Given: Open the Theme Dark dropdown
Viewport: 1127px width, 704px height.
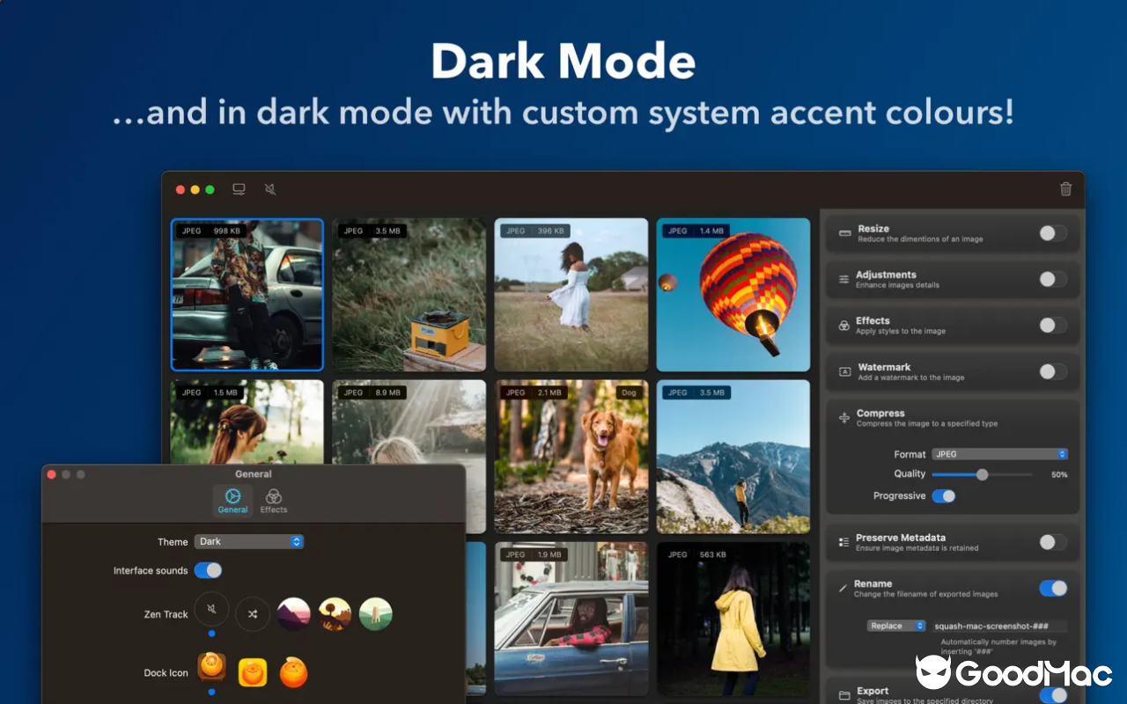Looking at the screenshot, I should (x=249, y=541).
